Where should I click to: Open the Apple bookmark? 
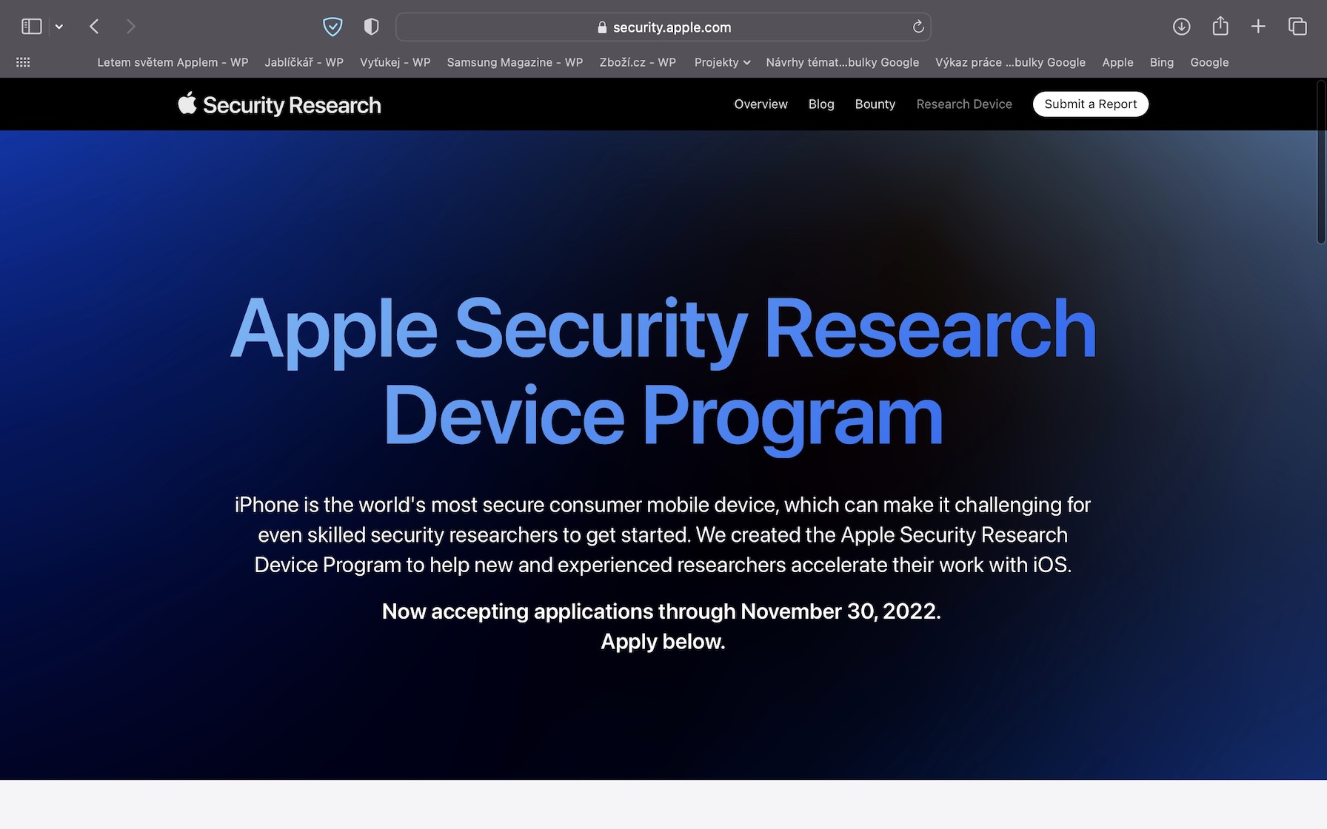[x=1117, y=62]
